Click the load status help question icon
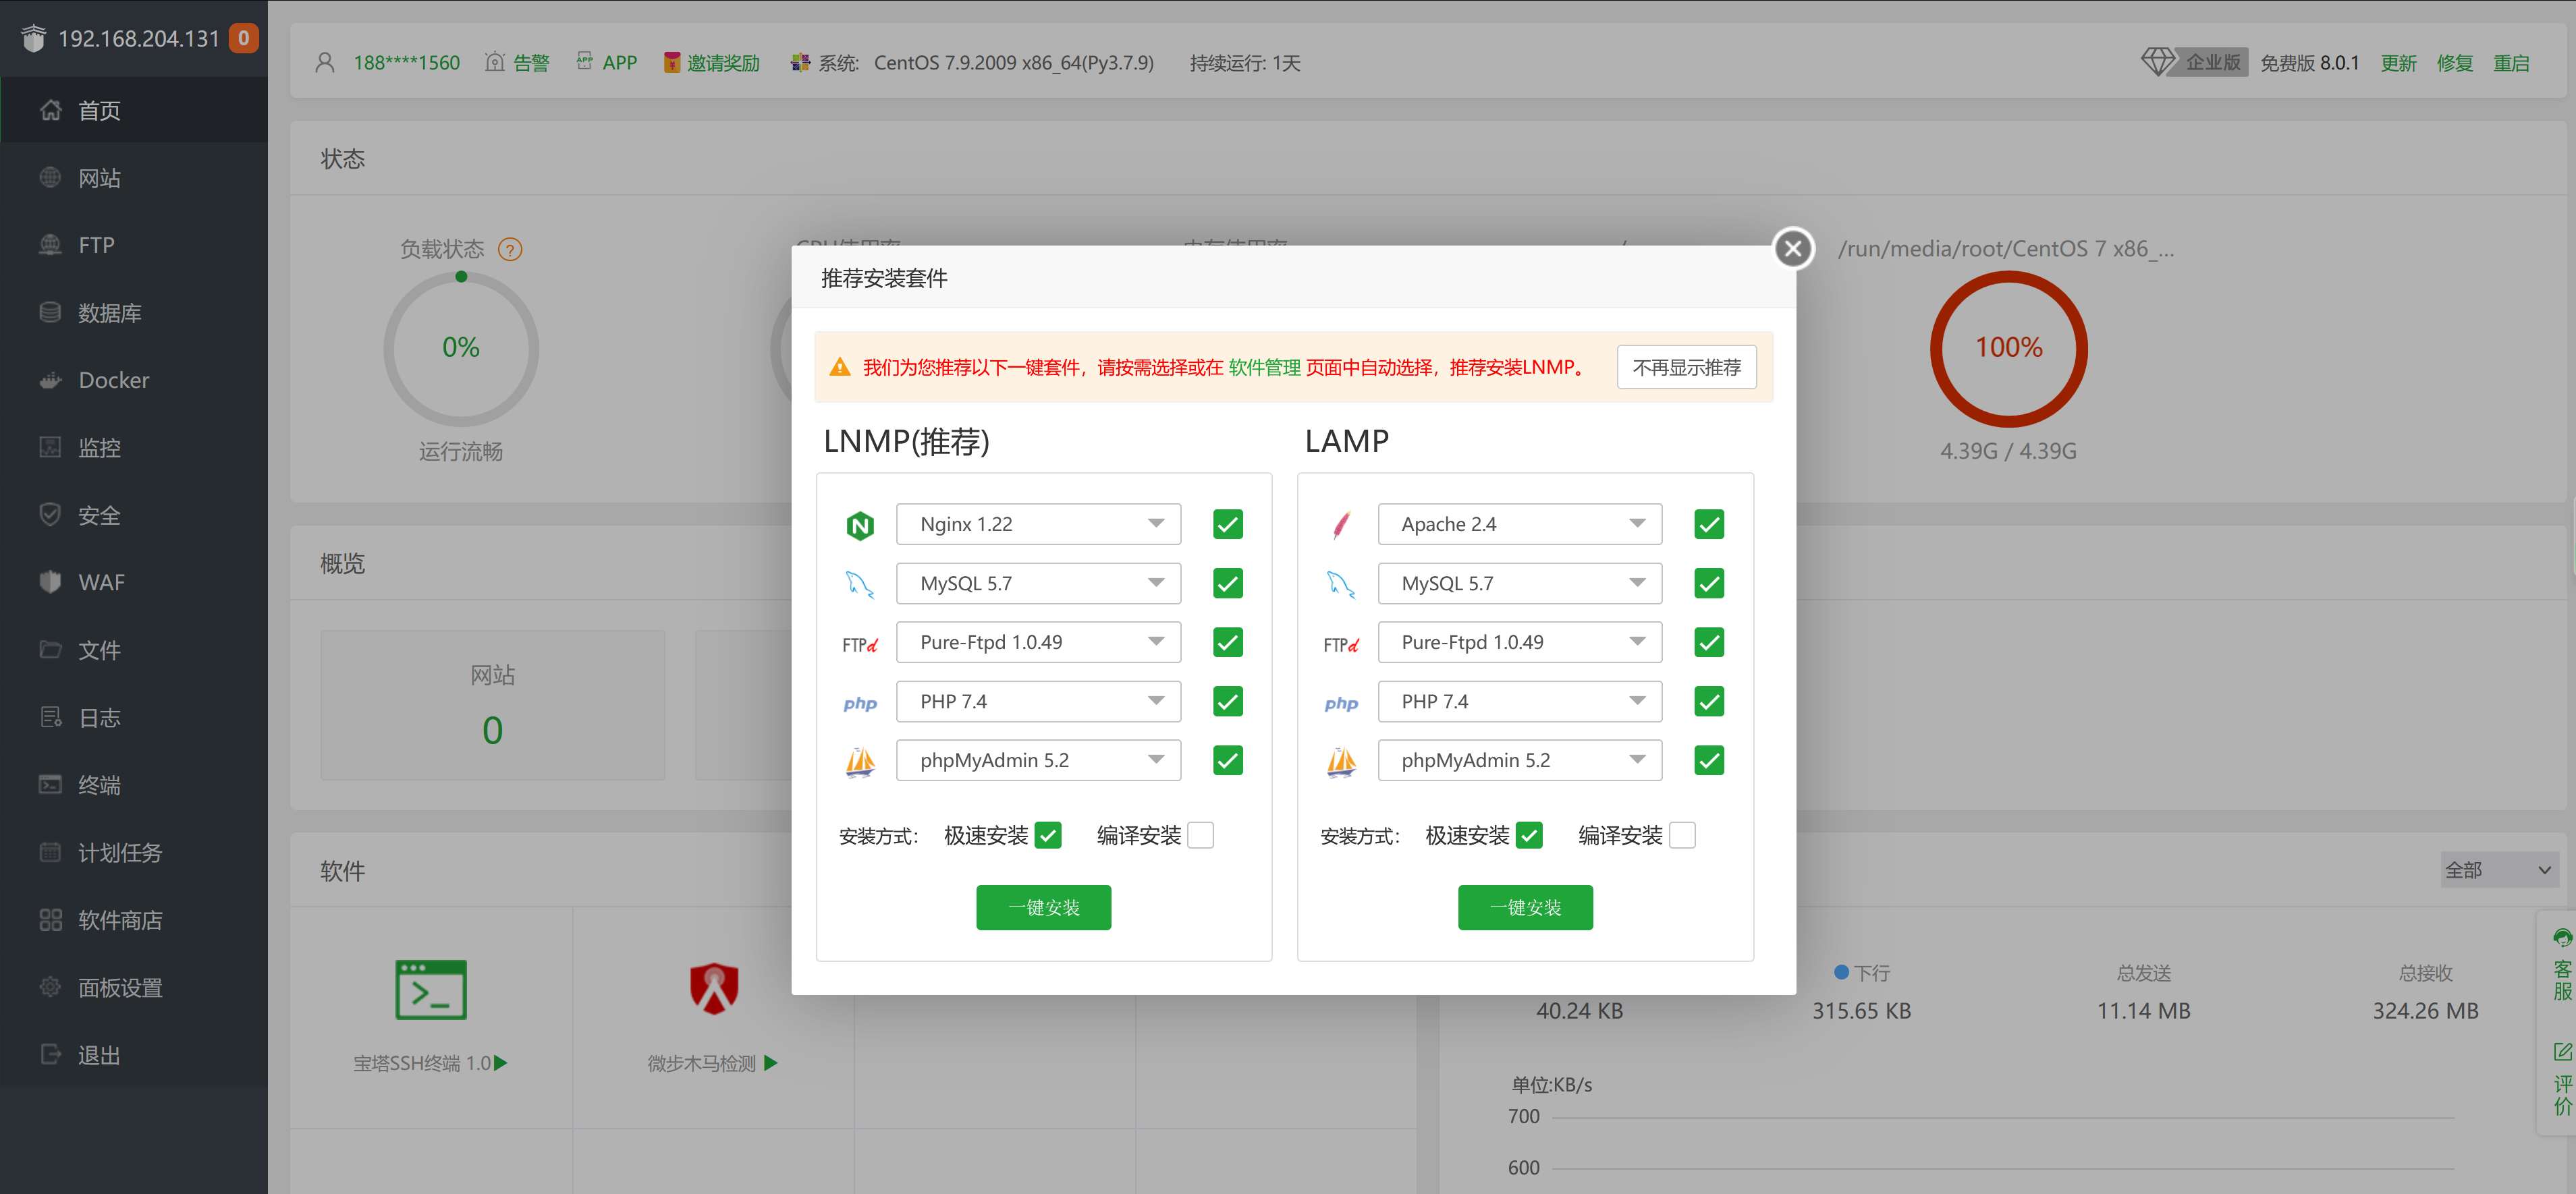 coord(510,249)
